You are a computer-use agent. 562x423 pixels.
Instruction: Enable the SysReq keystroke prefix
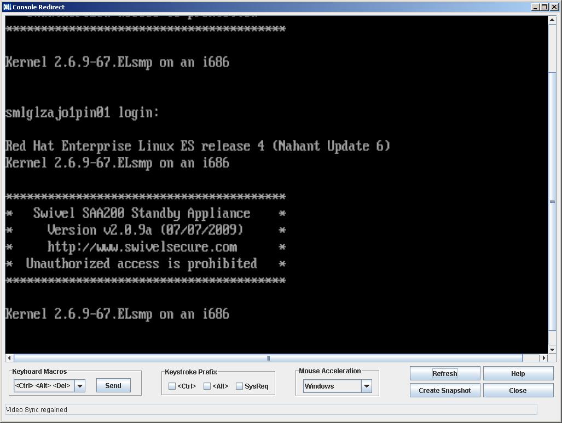(x=239, y=386)
